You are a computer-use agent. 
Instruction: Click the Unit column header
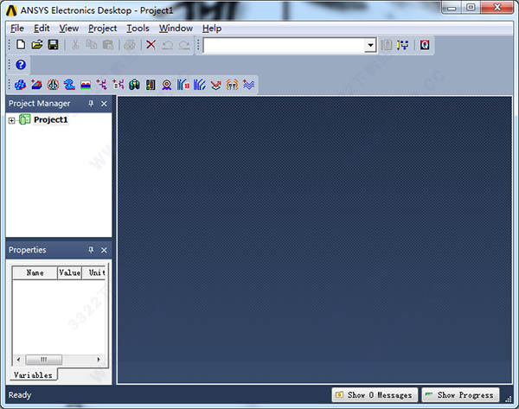click(x=95, y=272)
